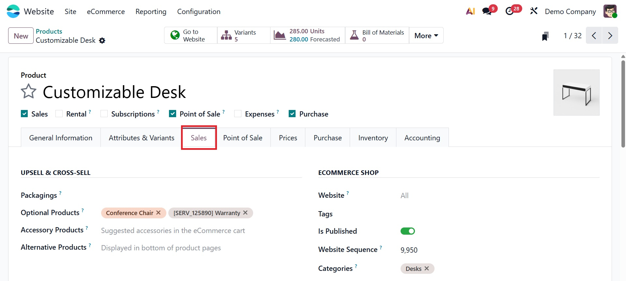Expand the More dropdown button
The image size is (626, 281).
pos(426,36)
